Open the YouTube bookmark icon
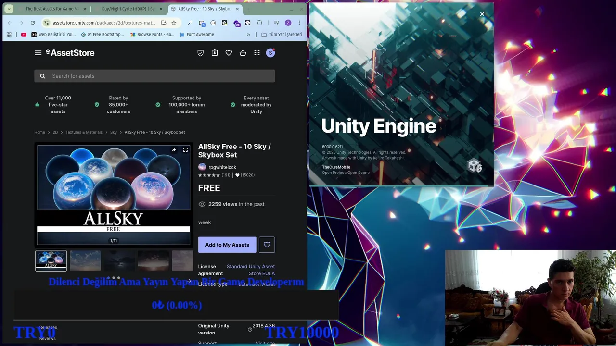 (x=24, y=35)
